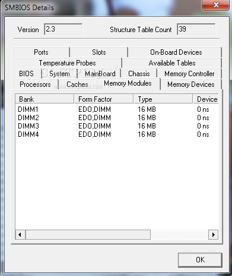Screen dimensions: 232x276
Task: Click the horizontal scrollbar thumb
Action: [x=88, y=235]
